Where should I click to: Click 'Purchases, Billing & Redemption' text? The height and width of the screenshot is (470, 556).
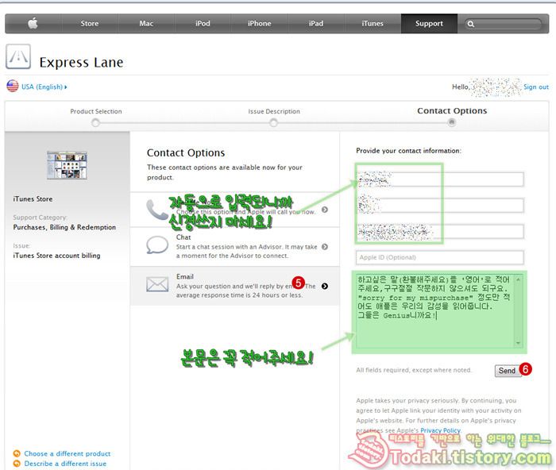tap(64, 227)
